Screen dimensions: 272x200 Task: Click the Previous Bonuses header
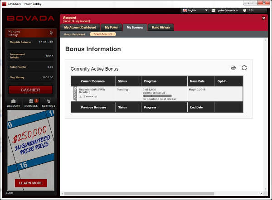click(x=93, y=107)
